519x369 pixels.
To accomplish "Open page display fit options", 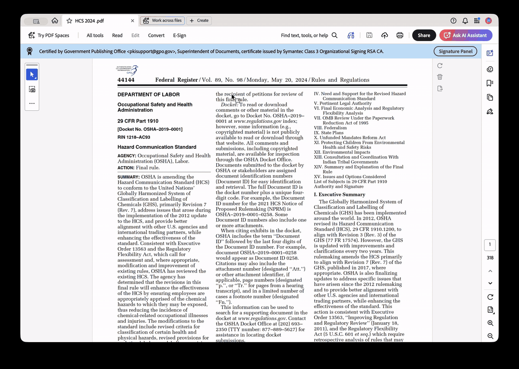I will pos(490,310).
